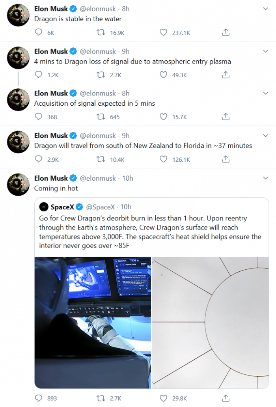Open the @SpaceX handle in the quoted tweet
The height and width of the screenshot is (407, 276).
coord(101,207)
